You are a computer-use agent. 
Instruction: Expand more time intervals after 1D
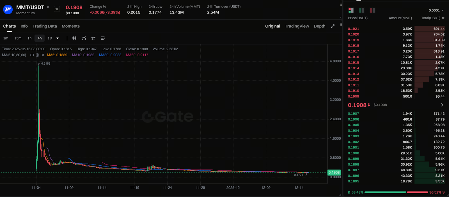click(58, 38)
